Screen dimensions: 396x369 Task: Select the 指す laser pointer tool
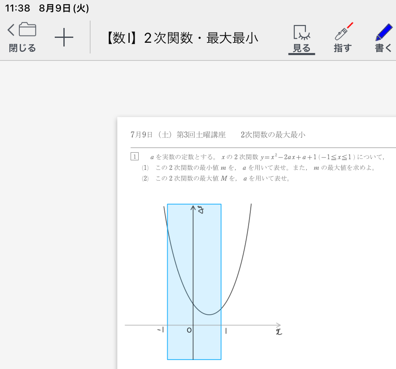click(x=342, y=38)
